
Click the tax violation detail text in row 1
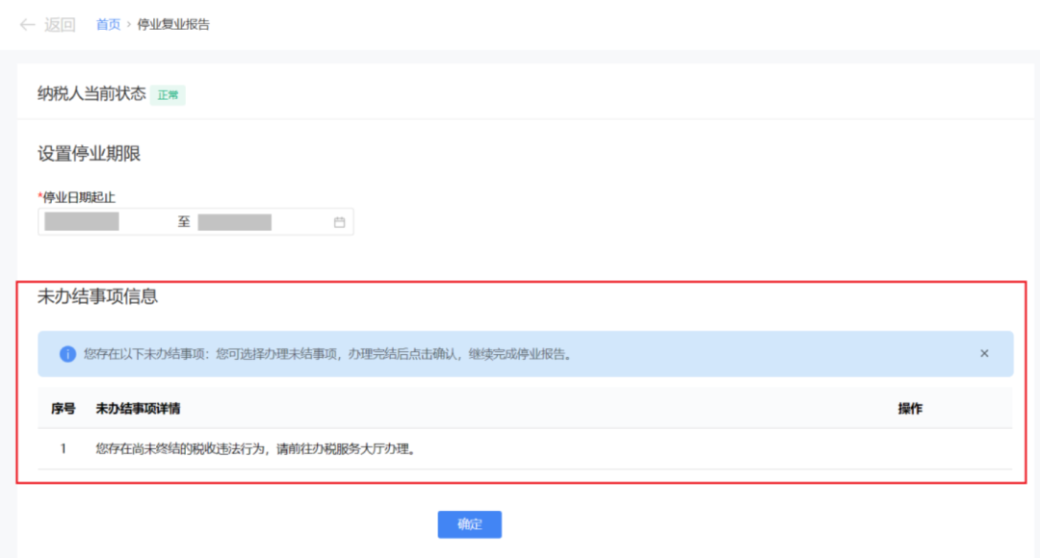coord(256,448)
